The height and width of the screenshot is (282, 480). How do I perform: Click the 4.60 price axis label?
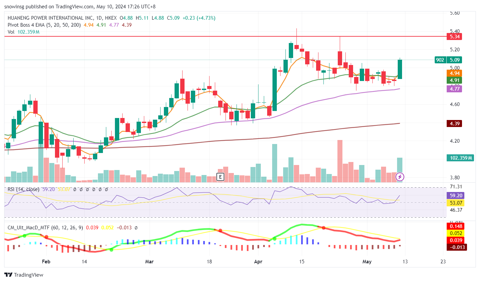(455, 104)
